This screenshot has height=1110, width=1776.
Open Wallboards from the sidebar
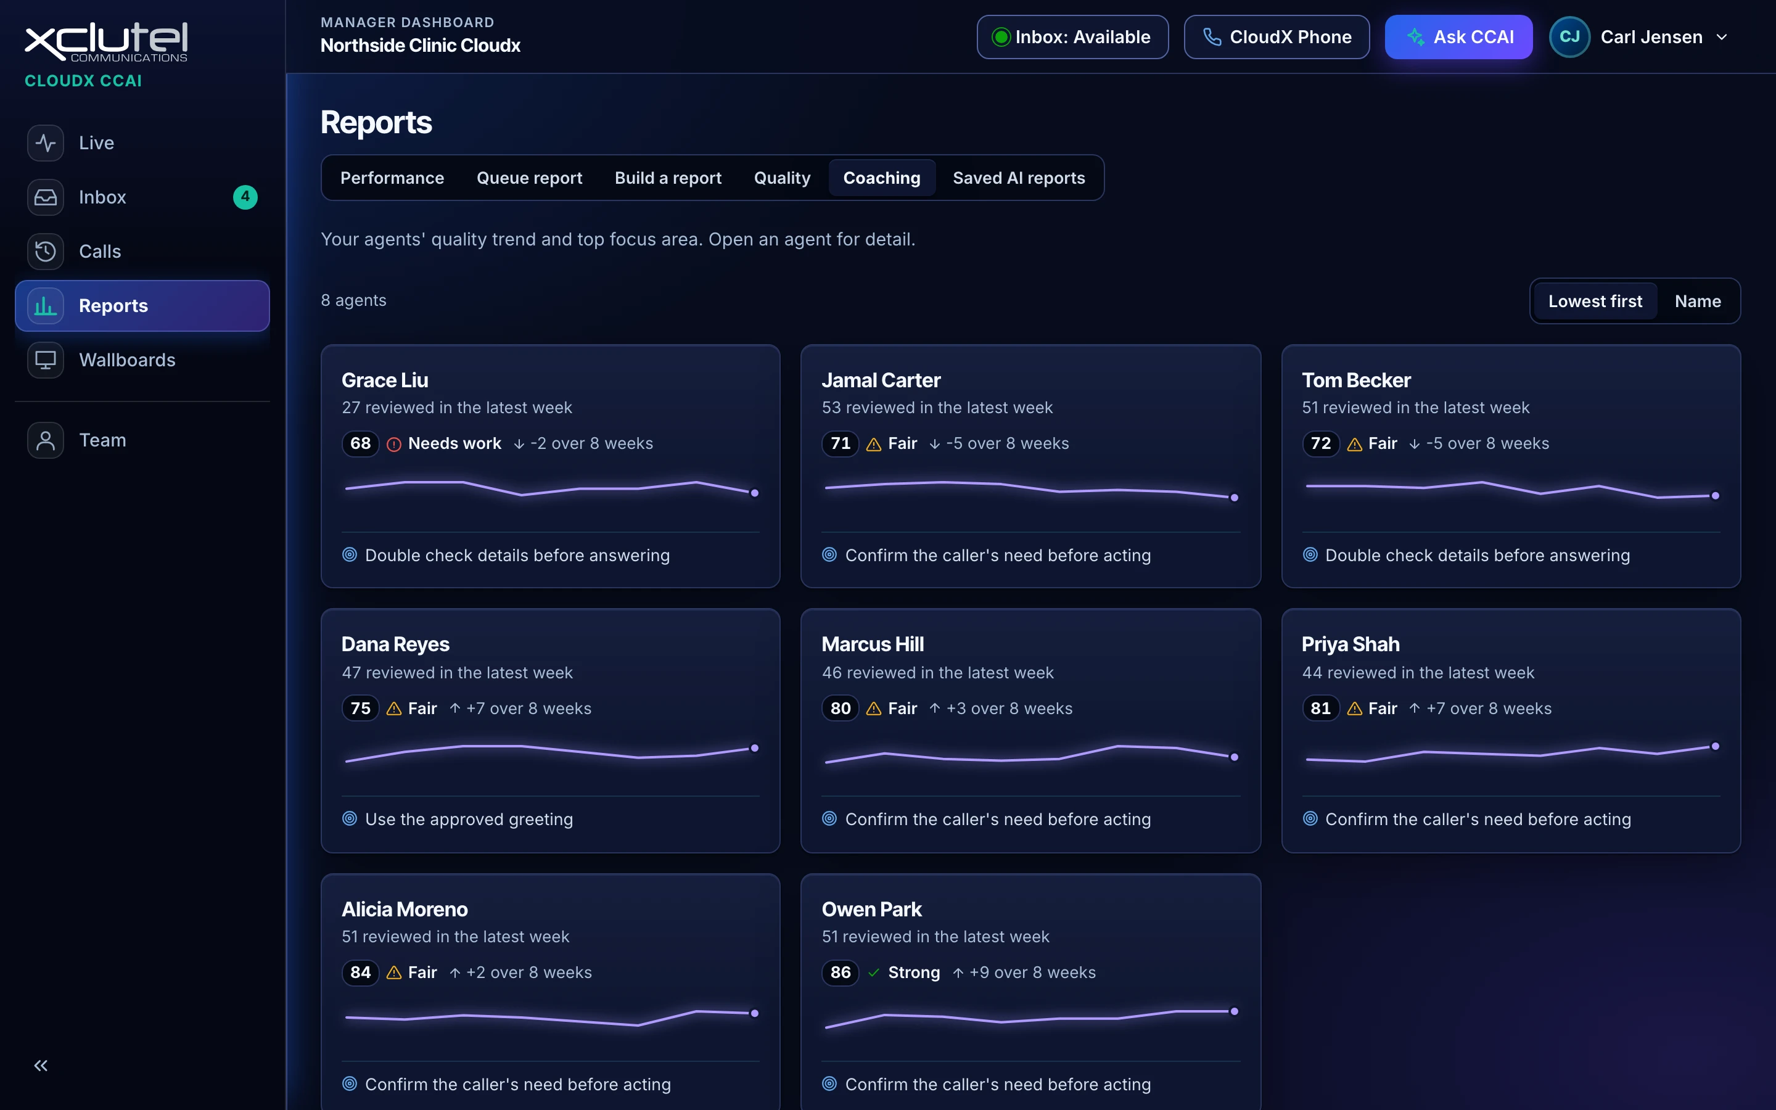[142, 360]
